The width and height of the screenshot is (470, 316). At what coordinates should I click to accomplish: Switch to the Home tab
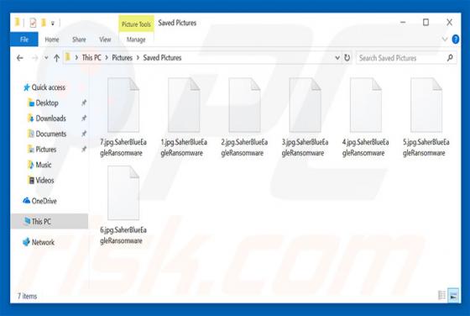(x=52, y=39)
